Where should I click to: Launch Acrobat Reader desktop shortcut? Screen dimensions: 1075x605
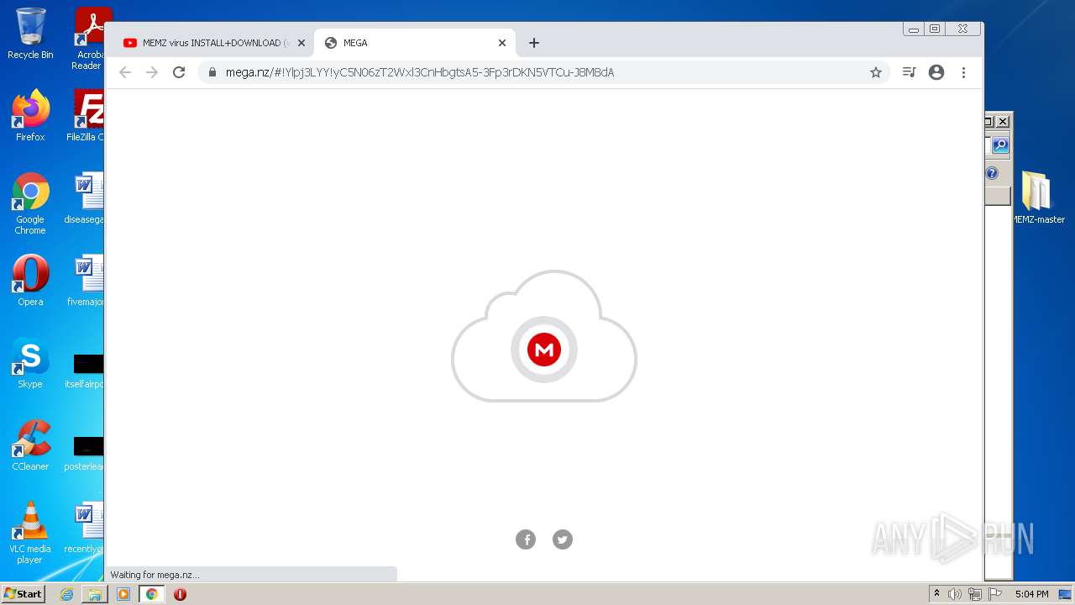(x=89, y=39)
